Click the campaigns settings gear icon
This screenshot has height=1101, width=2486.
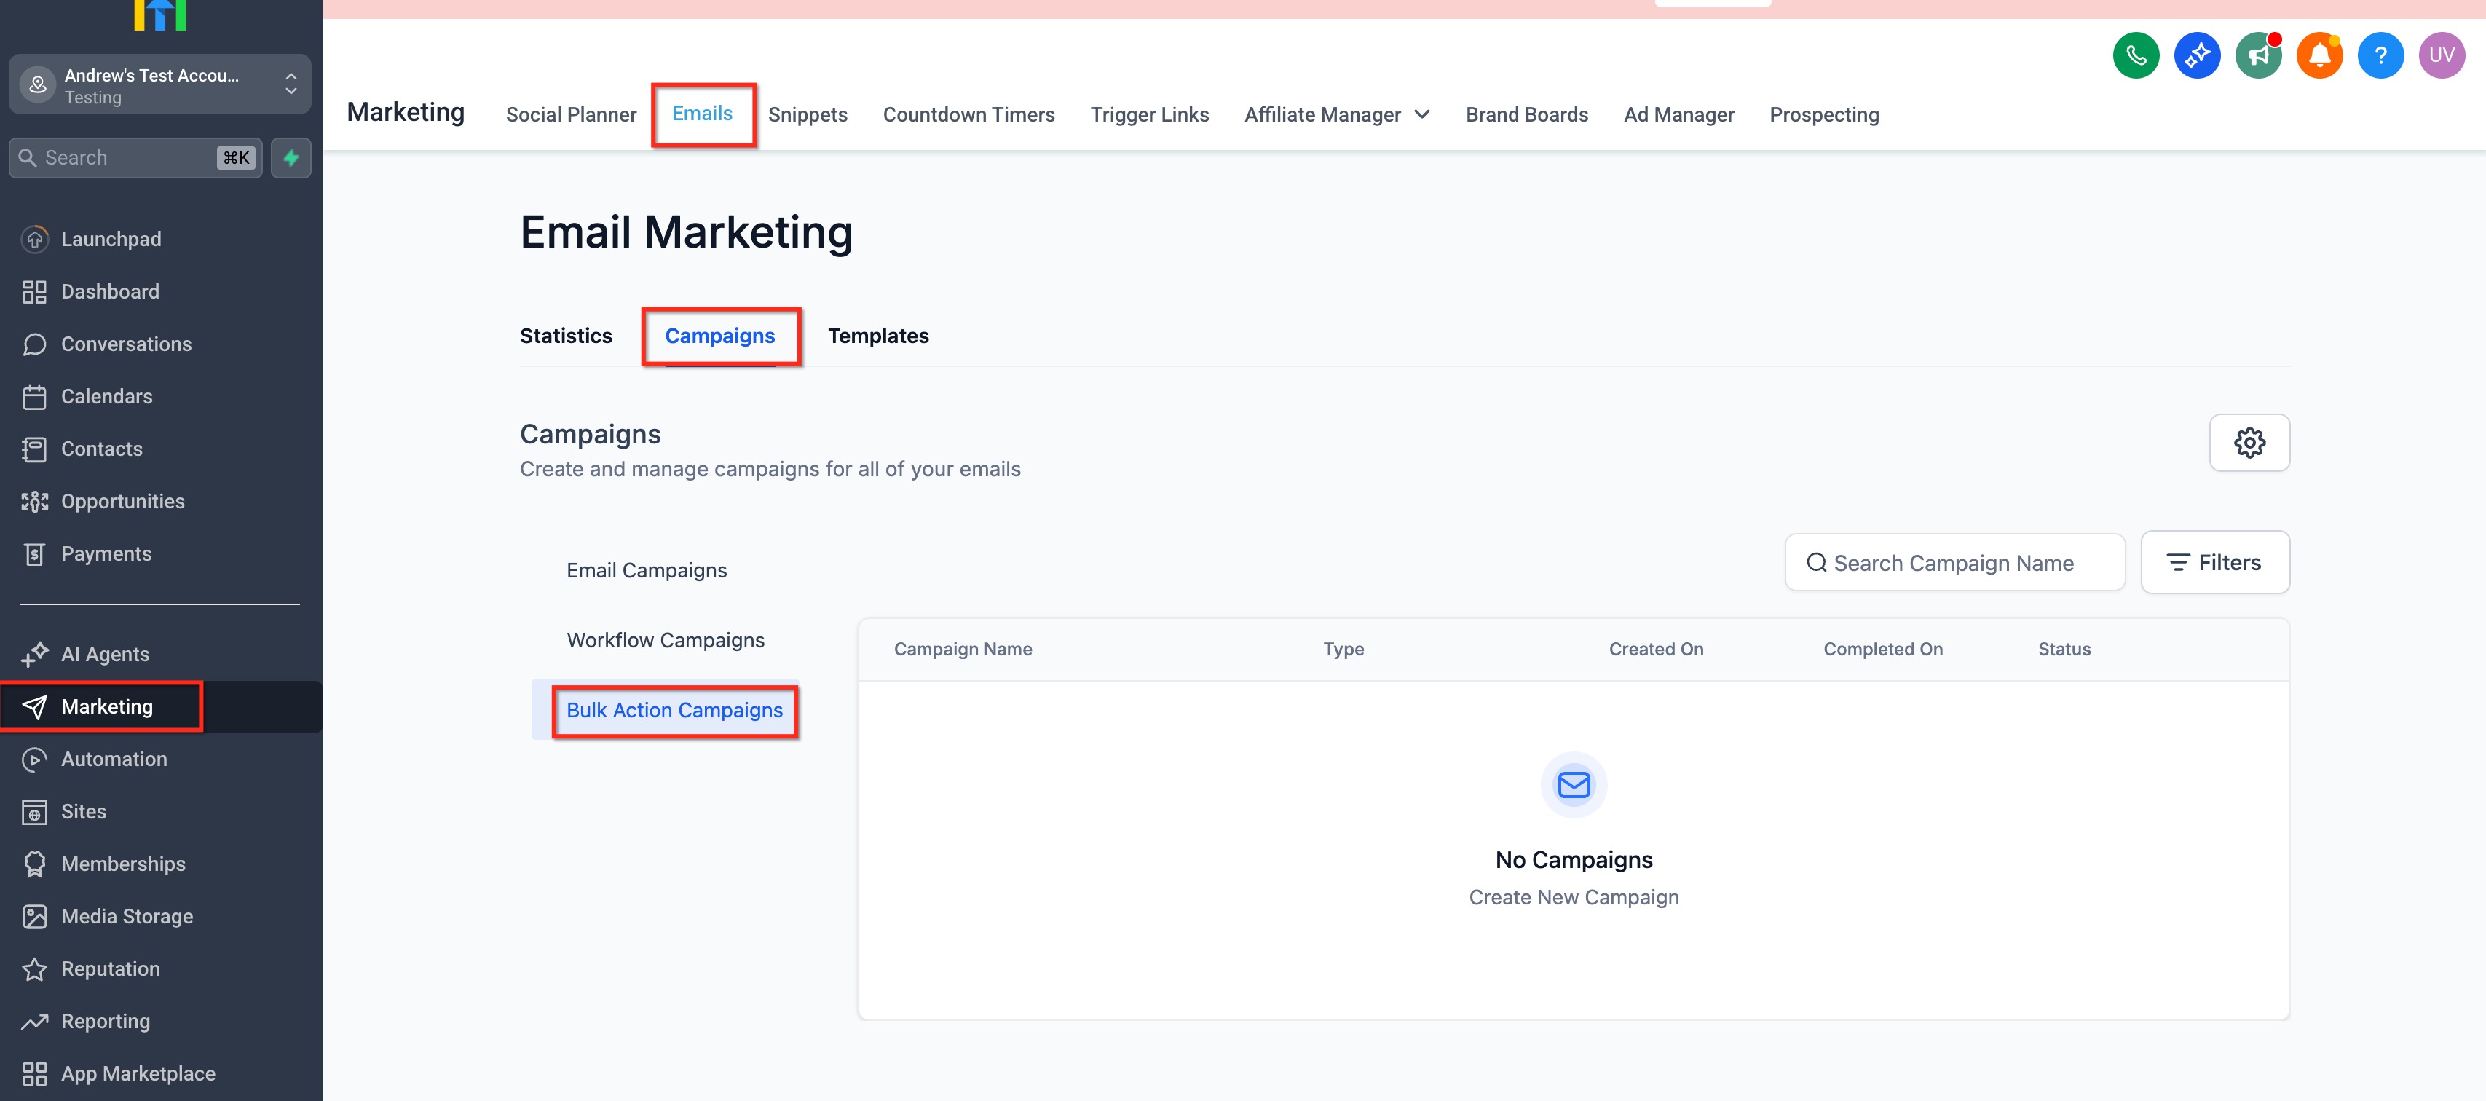[2249, 443]
